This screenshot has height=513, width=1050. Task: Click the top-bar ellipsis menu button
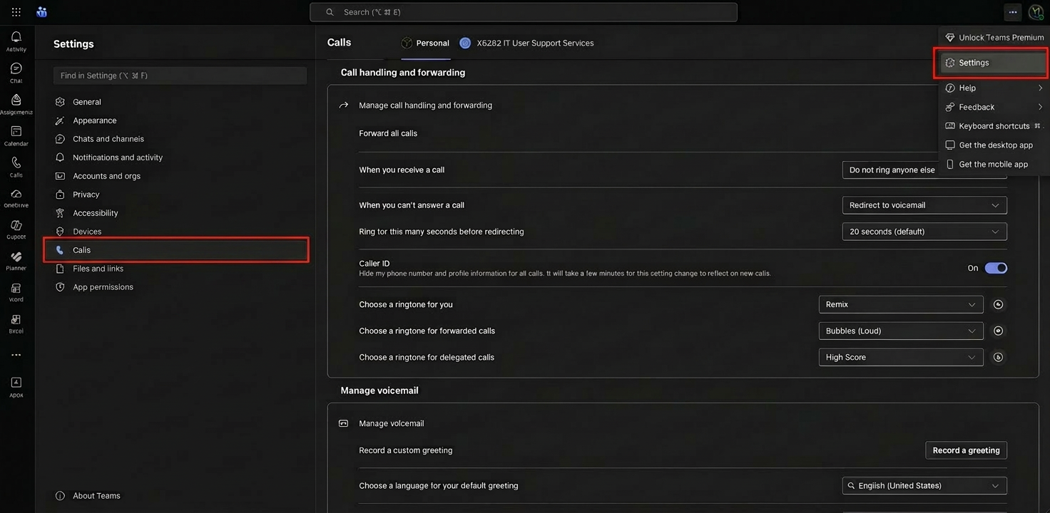pos(1012,12)
